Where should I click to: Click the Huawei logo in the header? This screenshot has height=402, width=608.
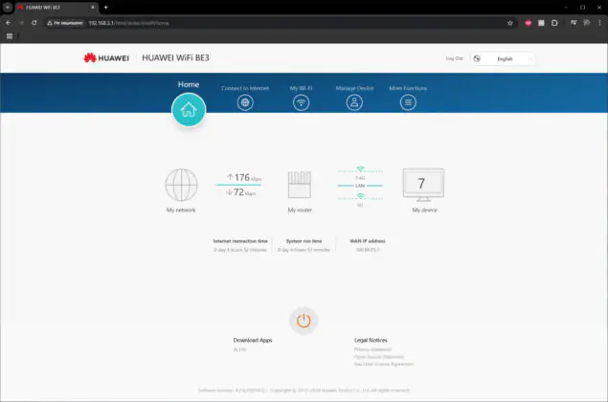106,58
